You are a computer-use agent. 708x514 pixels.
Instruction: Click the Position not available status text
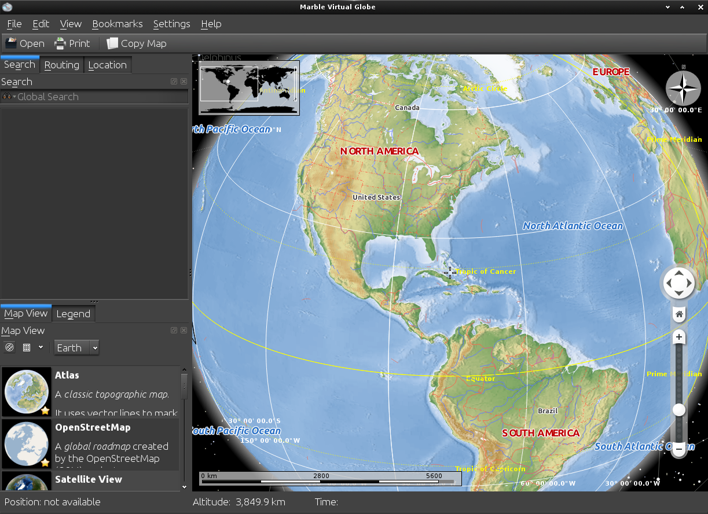point(53,502)
